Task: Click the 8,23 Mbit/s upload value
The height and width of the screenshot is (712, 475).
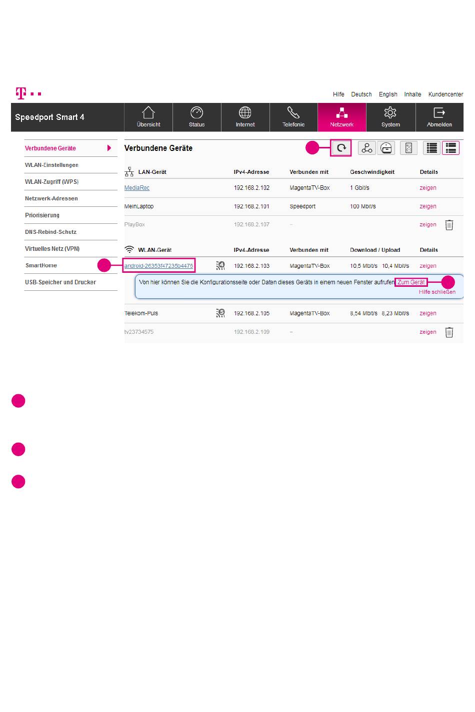Action: pos(395,313)
